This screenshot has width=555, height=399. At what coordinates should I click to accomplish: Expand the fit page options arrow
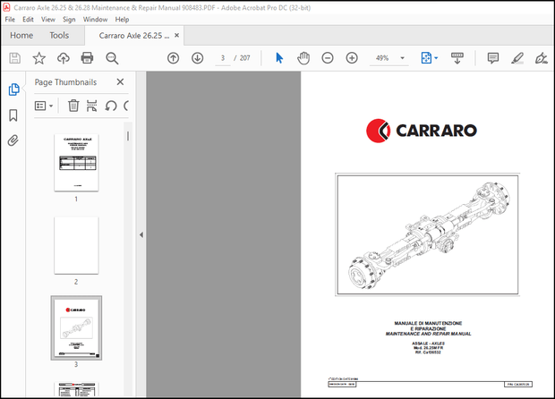436,58
